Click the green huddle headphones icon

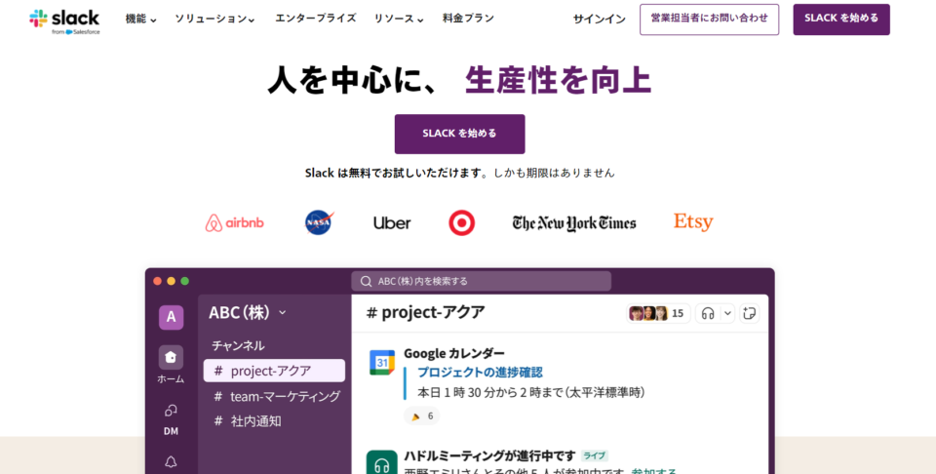(382, 462)
